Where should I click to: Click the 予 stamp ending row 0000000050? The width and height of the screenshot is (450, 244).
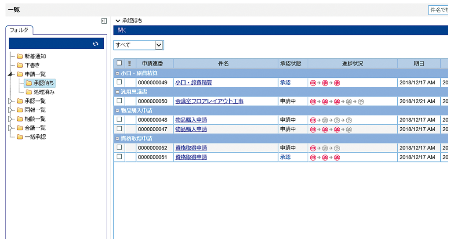point(361,101)
